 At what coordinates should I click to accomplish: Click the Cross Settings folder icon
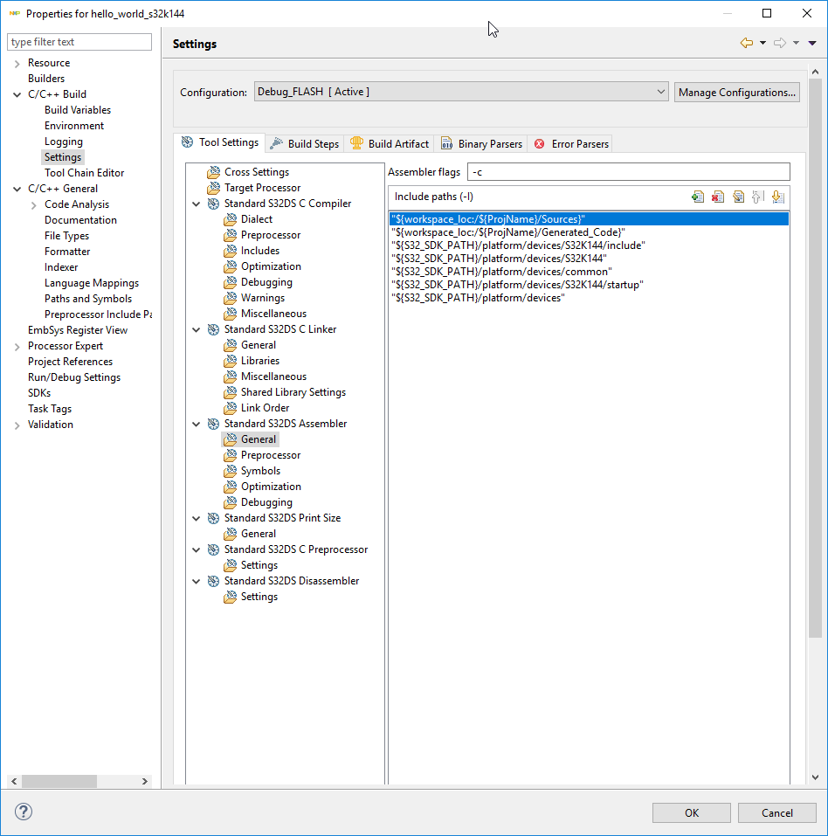pyautogui.click(x=213, y=172)
